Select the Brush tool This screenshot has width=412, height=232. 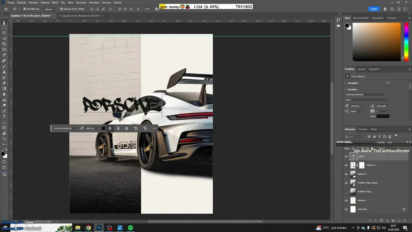pyautogui.click(x=4, y=66)
